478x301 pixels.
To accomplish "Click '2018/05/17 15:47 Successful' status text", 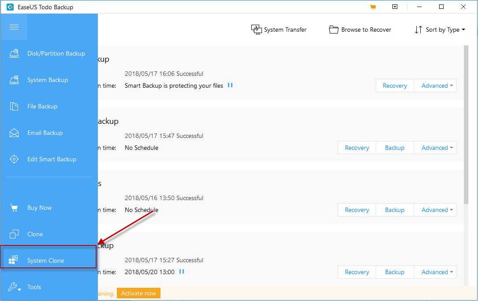I will pyautogui.click(x=164, y=136).
